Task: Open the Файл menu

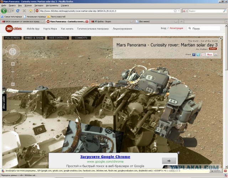Action: point(4,6)
